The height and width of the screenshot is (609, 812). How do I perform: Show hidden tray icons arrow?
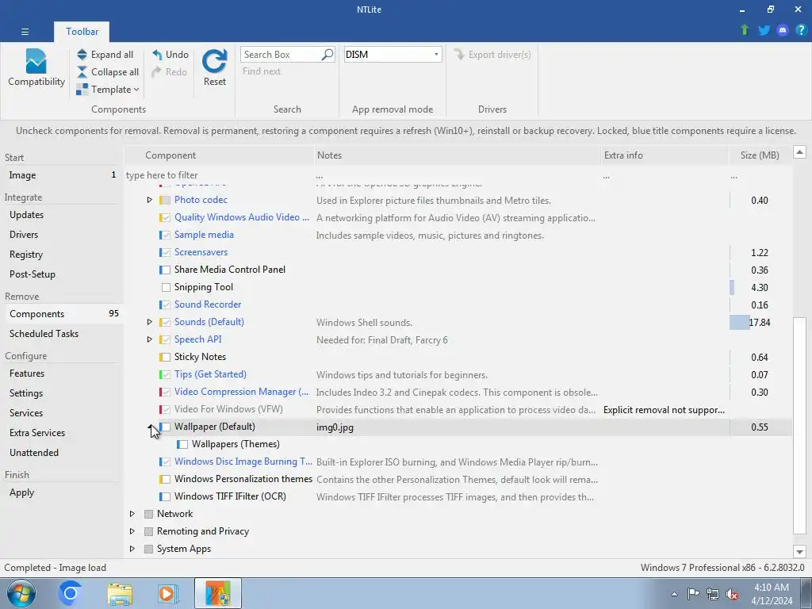[674, 594]
